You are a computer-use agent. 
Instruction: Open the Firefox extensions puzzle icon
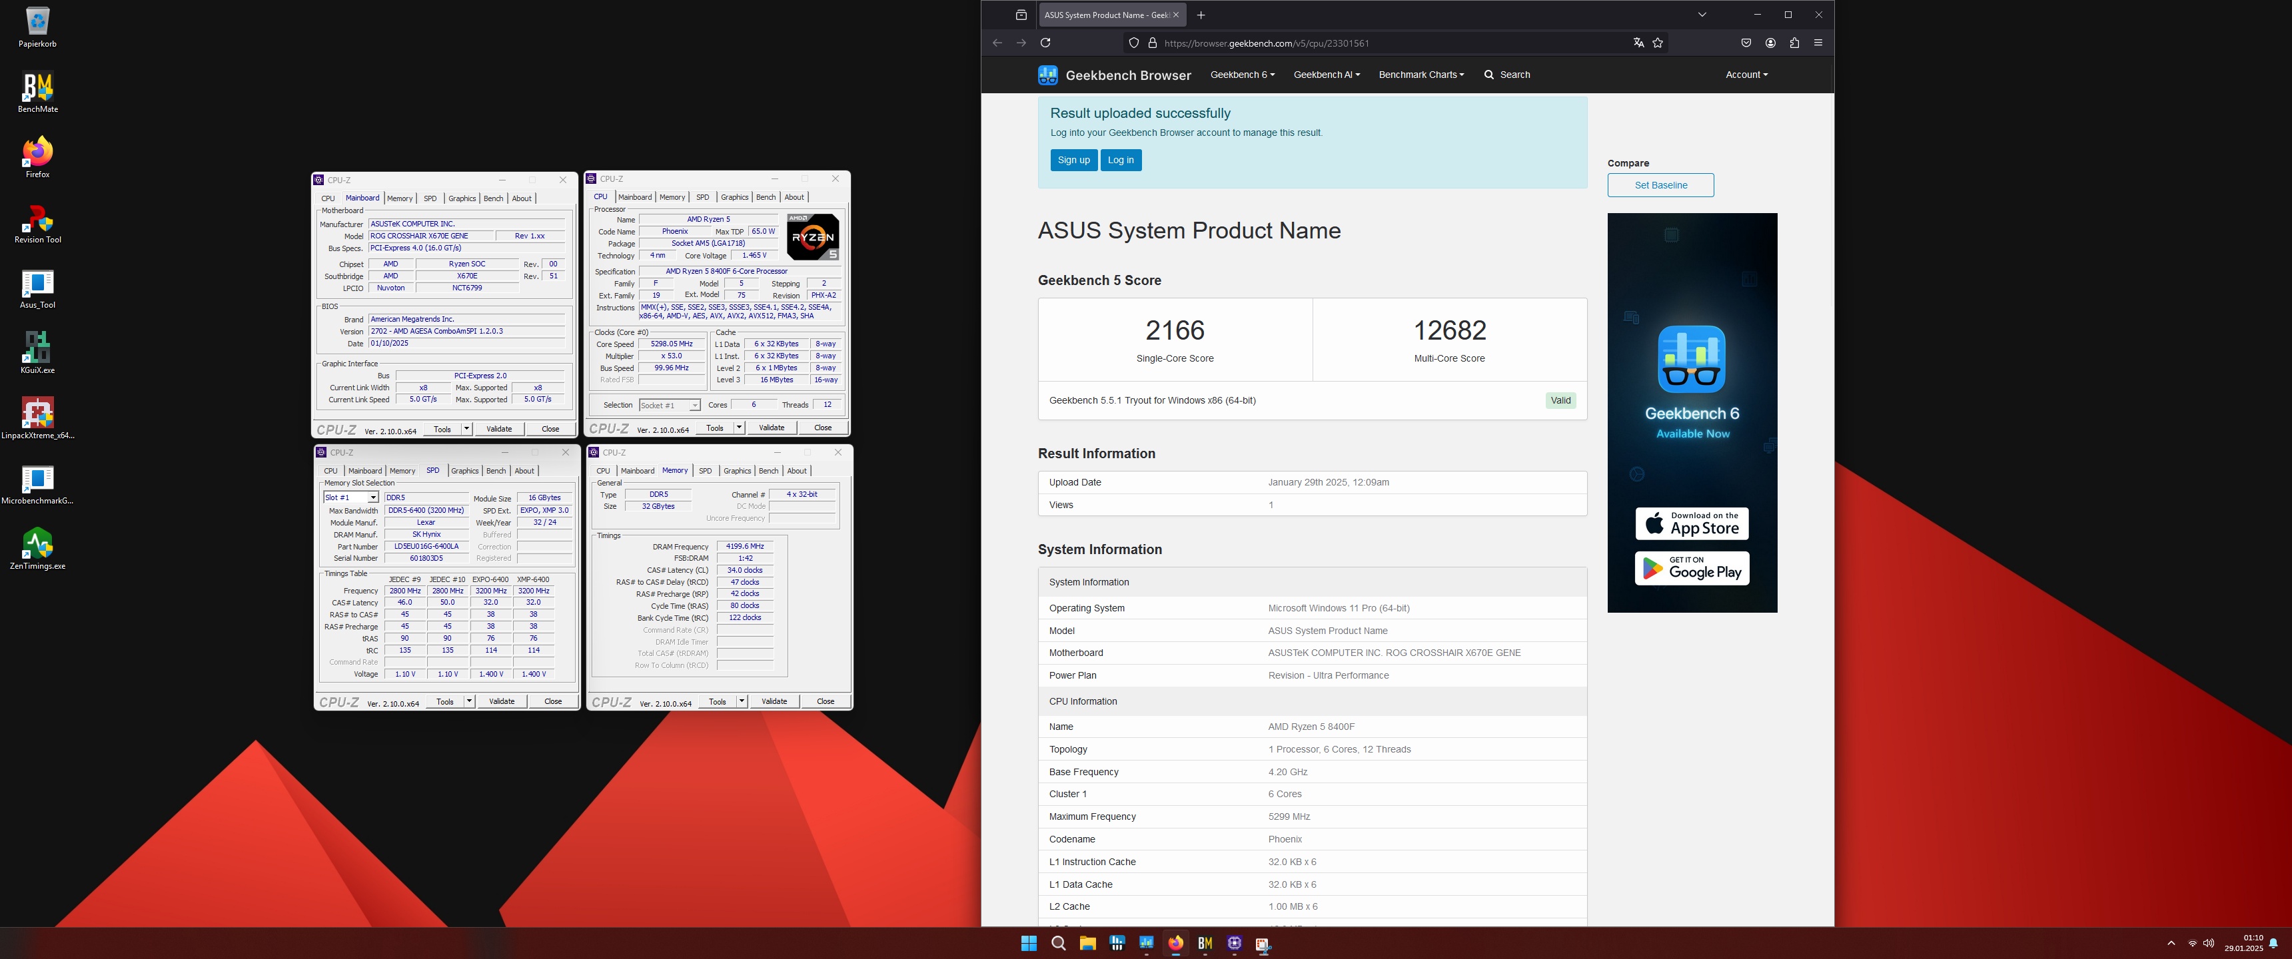[1795, 43]
